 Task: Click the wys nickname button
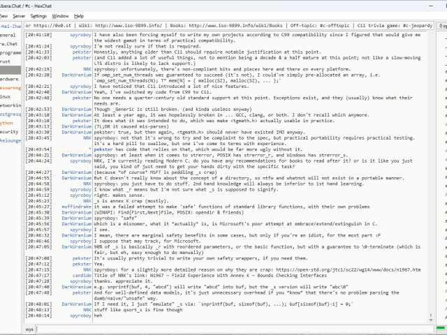click(29, 328)
